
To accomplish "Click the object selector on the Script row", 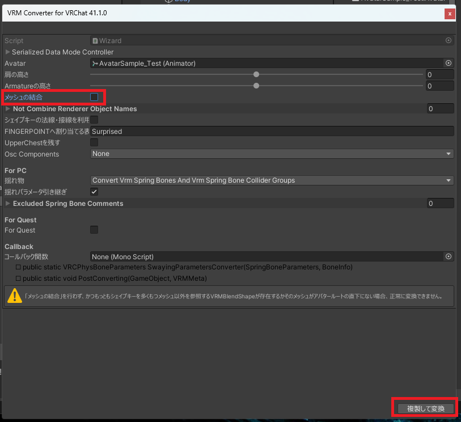I will (448, 40).
